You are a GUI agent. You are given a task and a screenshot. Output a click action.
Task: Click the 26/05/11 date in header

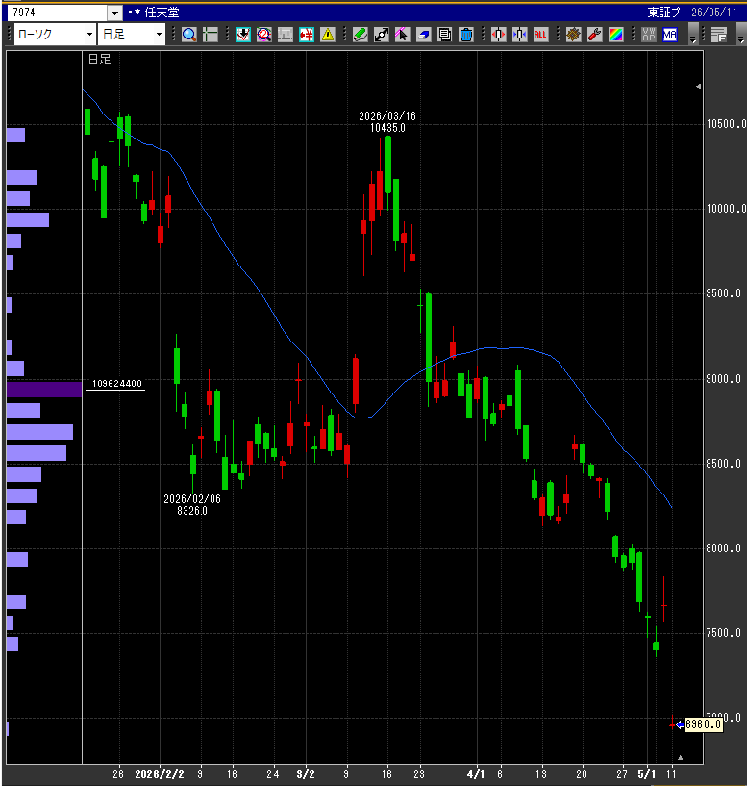(x=714, y=13)
